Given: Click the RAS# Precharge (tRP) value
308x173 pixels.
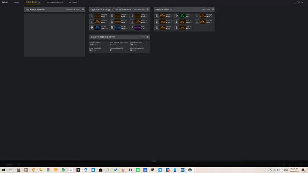Looking at the screenshot, I should [x=131, y=50].
